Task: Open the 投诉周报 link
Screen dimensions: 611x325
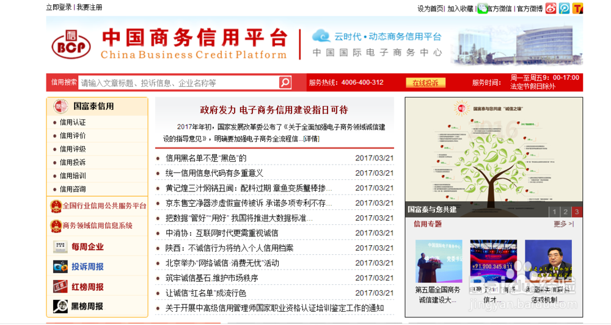Action: (x=87, y=266)
